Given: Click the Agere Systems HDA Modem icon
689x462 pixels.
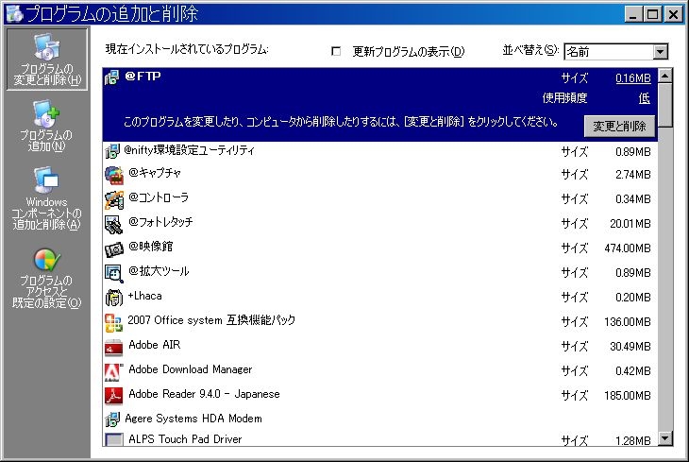Looking at the screenshot, I should pos(112,419).
